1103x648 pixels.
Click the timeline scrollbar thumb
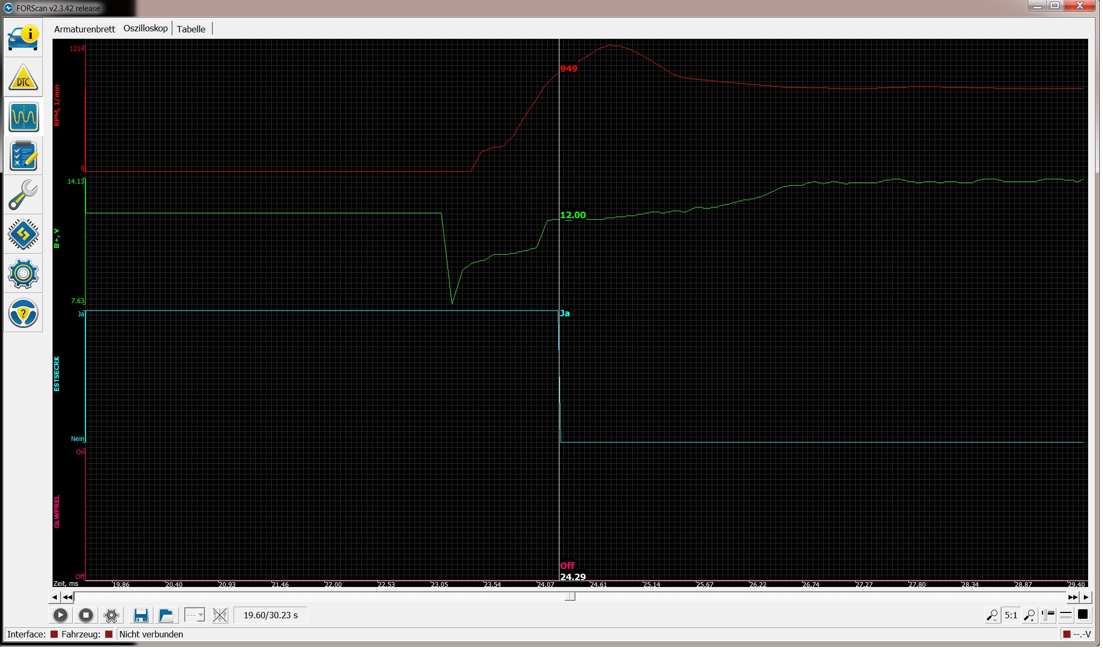570,597
